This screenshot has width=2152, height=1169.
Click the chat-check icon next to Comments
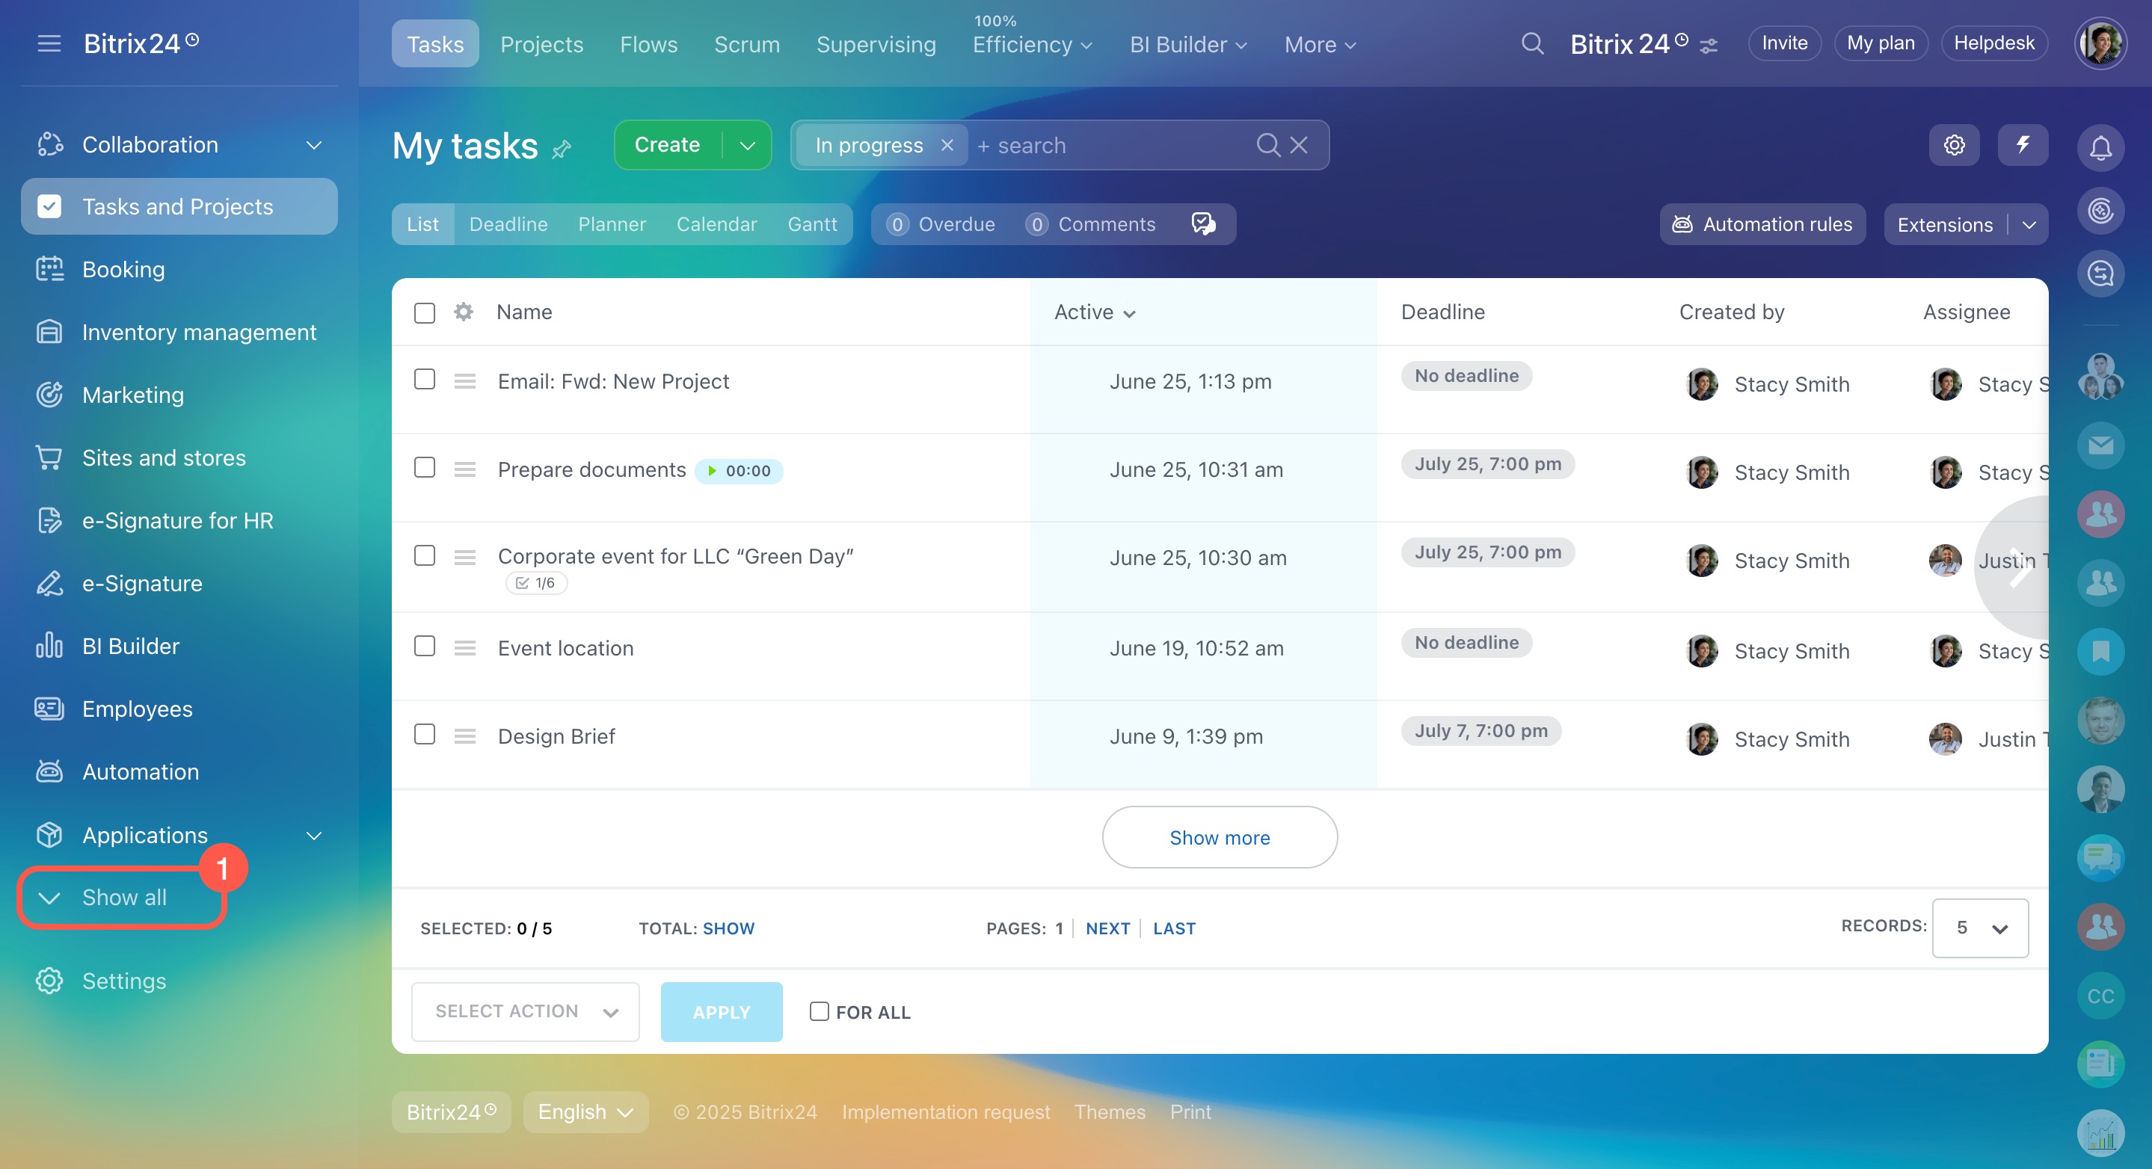coord(1203,223)
